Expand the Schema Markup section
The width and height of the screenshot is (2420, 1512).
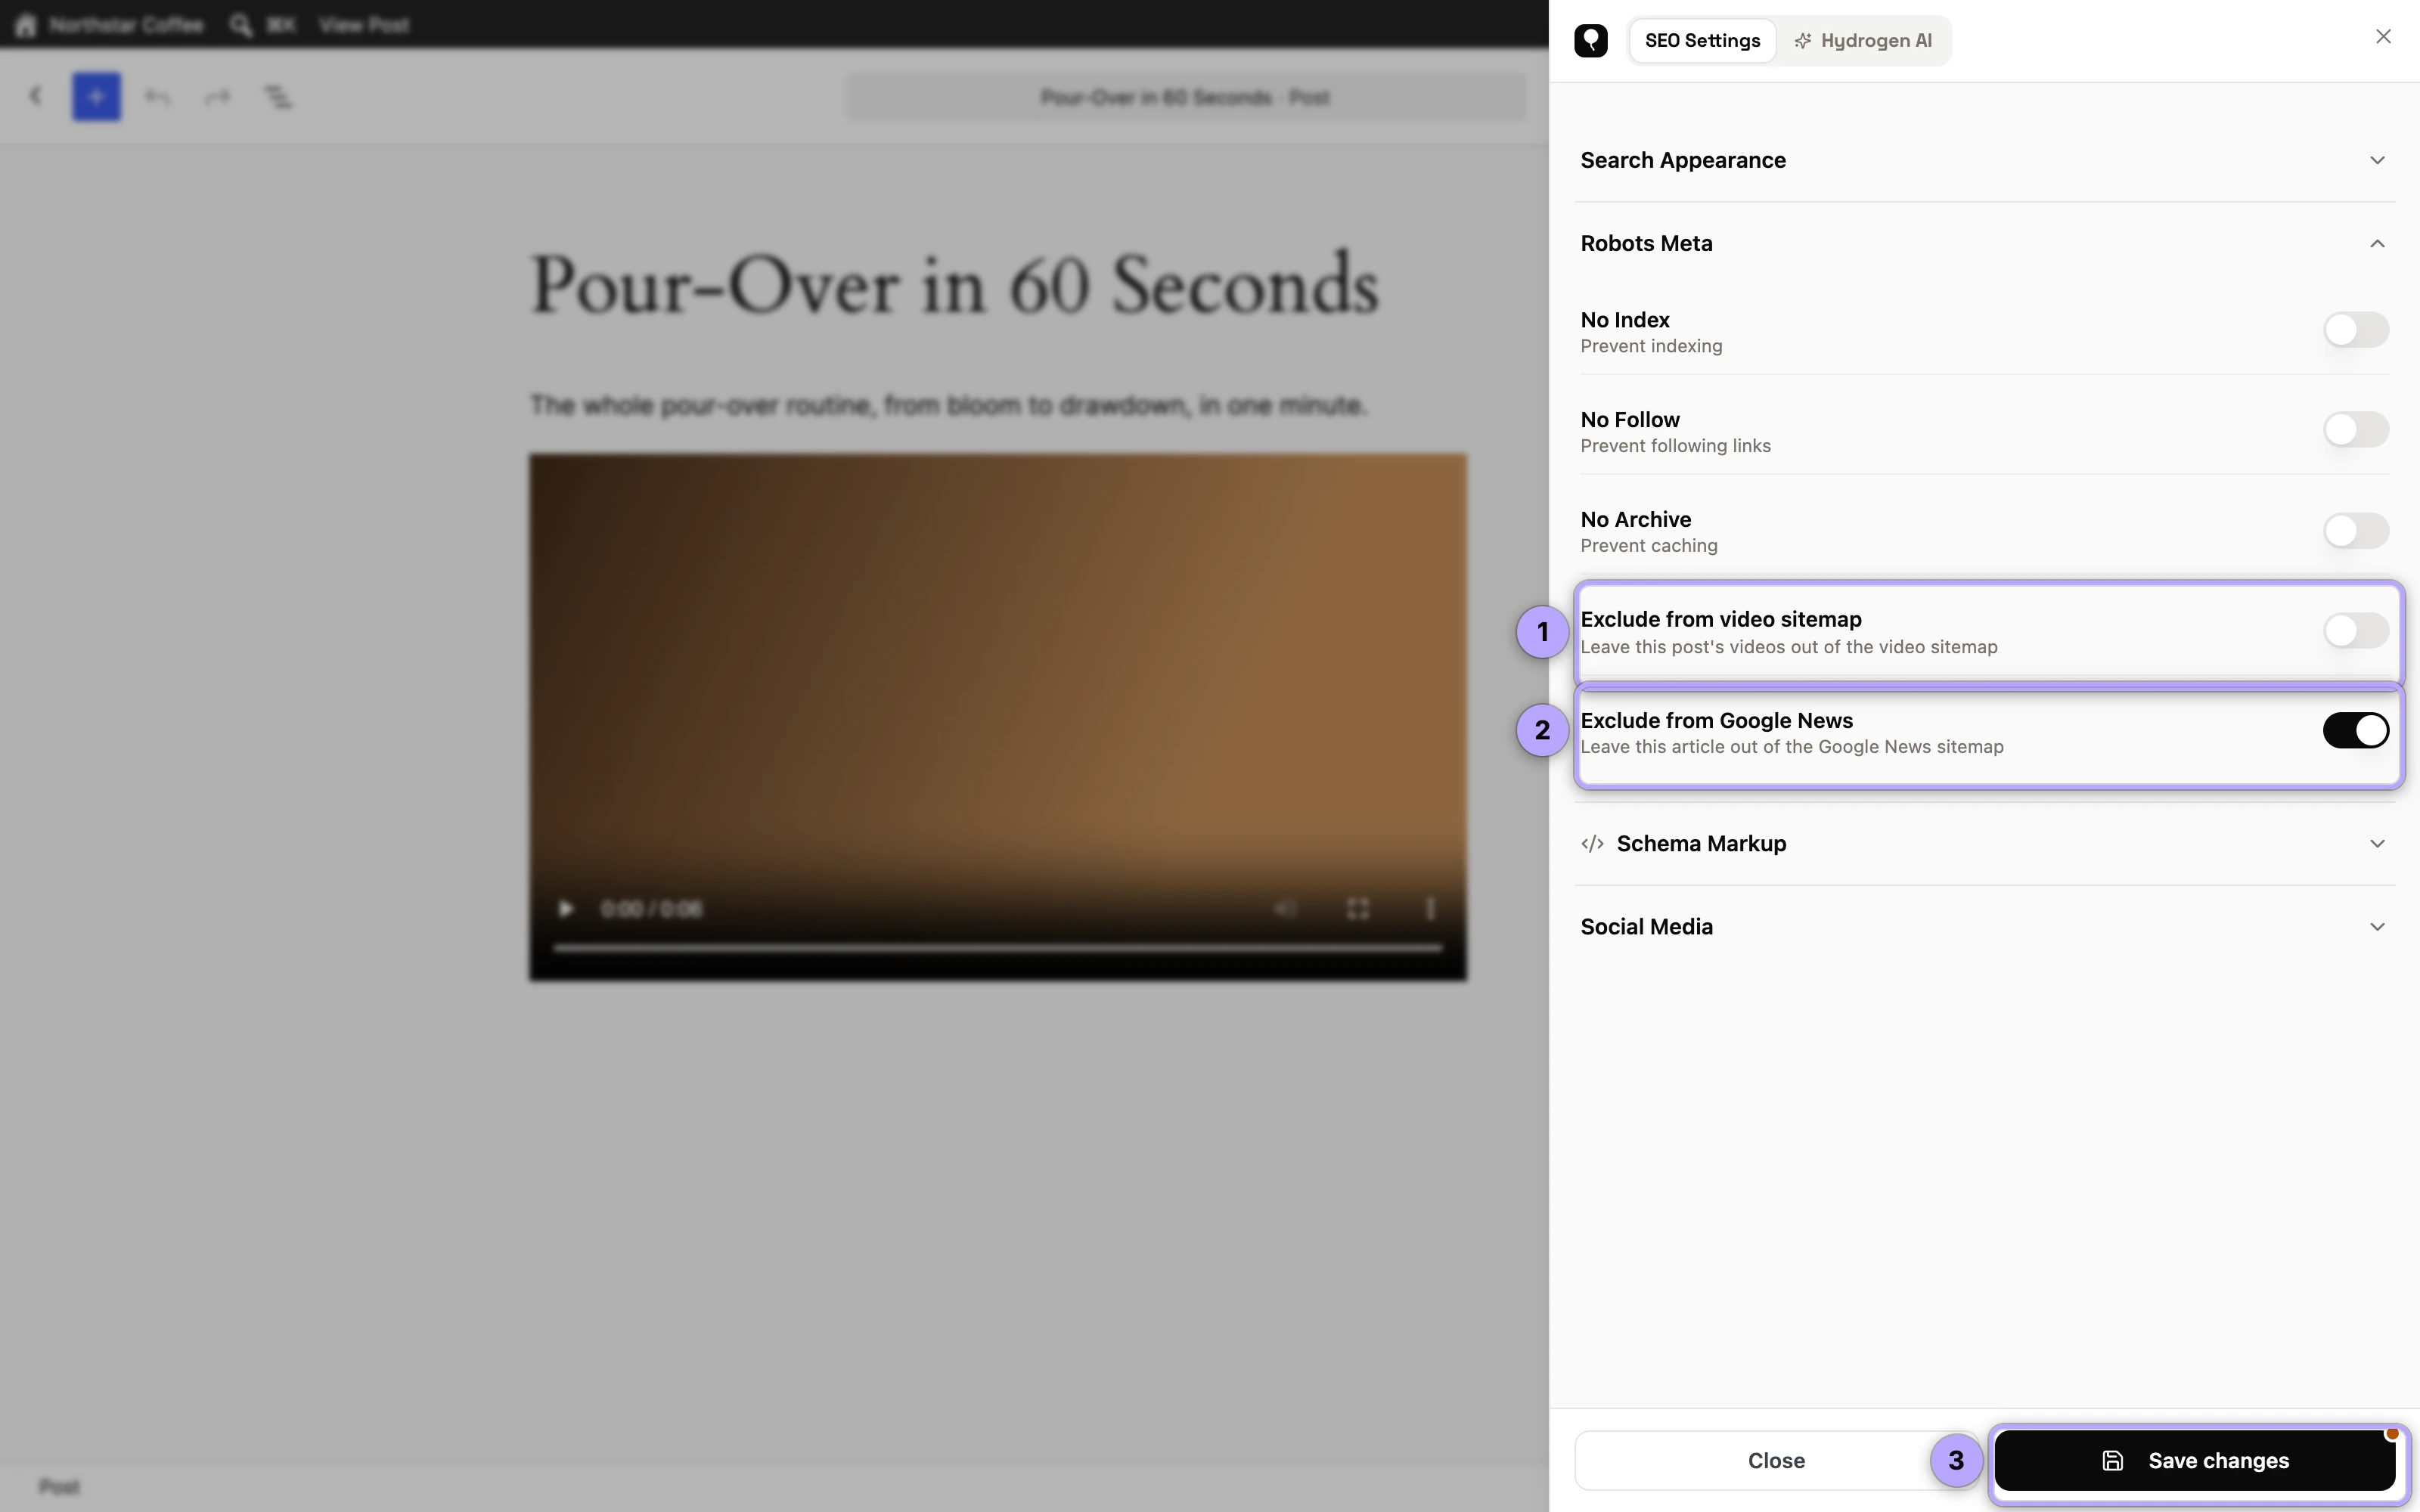[x=1985, y=843]
